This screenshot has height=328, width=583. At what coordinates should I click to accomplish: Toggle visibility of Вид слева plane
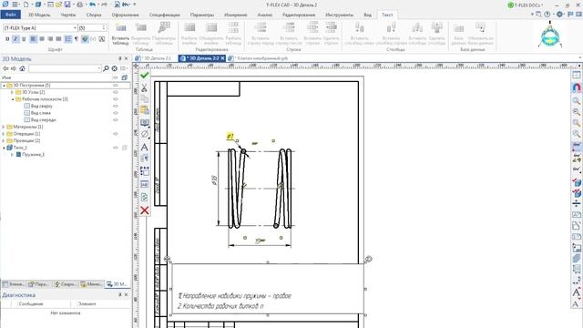click(116, 113)
